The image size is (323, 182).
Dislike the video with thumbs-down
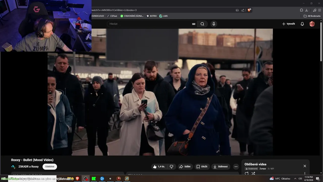pos(171,167)
